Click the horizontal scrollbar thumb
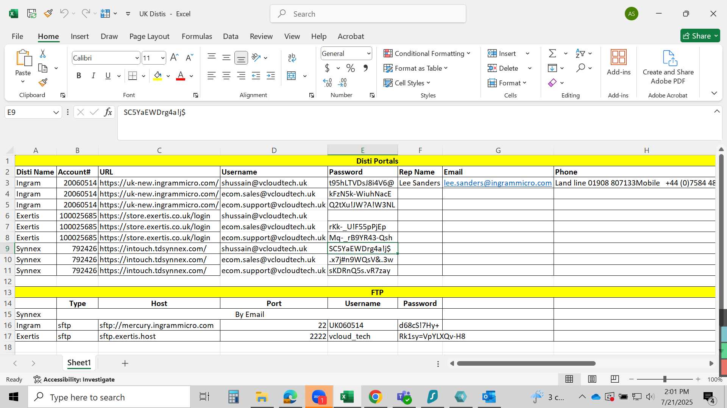Screen dimensions: 727x408 [526, 363]
